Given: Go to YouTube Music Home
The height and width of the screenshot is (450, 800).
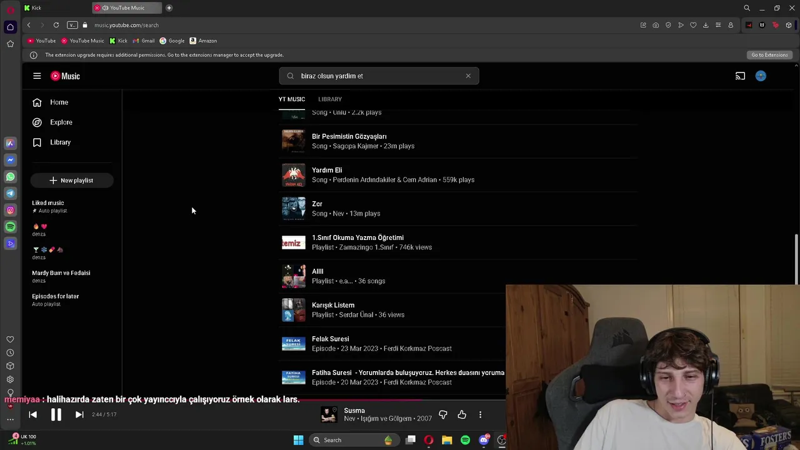Looking at the screenshot, I should [x=59, y=102].
